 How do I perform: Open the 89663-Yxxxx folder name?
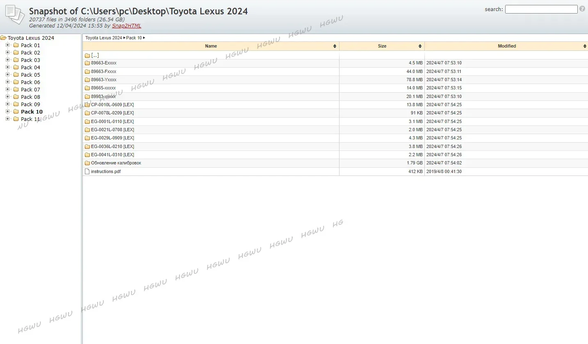click(x=104, y=80)
